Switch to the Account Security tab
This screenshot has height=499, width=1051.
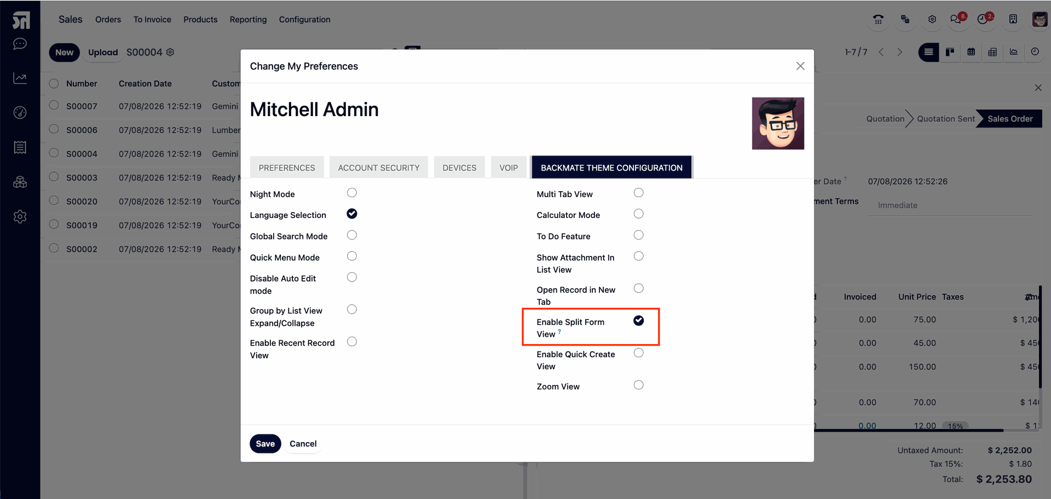click(379, 168)
